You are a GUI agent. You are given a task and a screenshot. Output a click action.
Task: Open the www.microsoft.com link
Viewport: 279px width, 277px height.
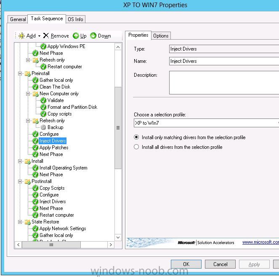260,242
